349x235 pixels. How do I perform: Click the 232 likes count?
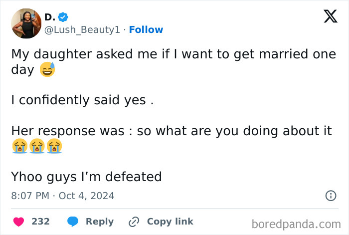coord(41,222)
